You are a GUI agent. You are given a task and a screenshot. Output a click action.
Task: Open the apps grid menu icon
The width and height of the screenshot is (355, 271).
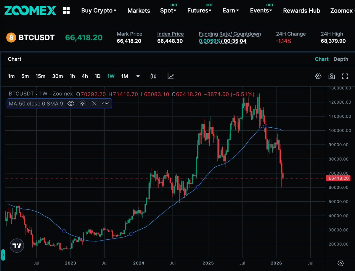[66, 10]
